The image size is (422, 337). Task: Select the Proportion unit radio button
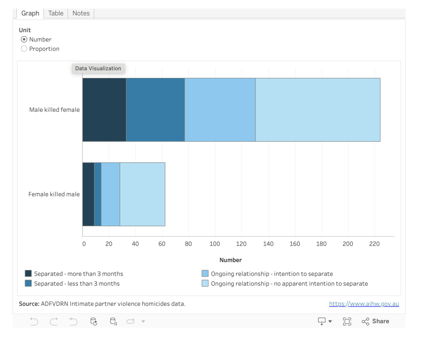pos(24,49)
